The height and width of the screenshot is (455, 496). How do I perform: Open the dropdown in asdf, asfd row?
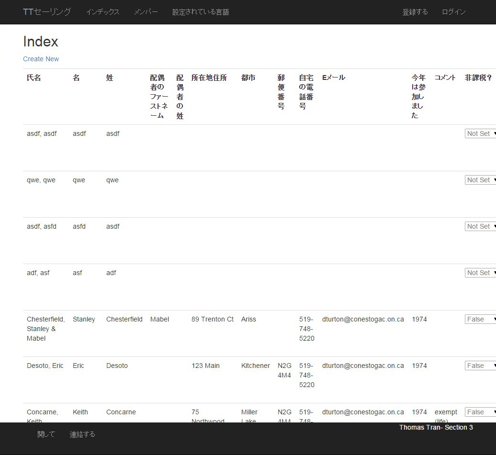[480, 227]
